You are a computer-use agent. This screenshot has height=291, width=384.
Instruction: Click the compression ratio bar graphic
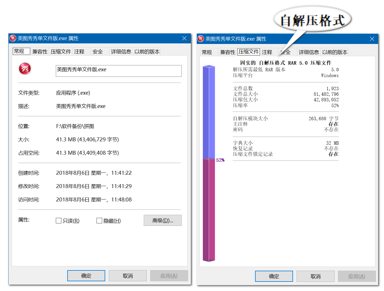pyautogui.click(x=209, y=163)
